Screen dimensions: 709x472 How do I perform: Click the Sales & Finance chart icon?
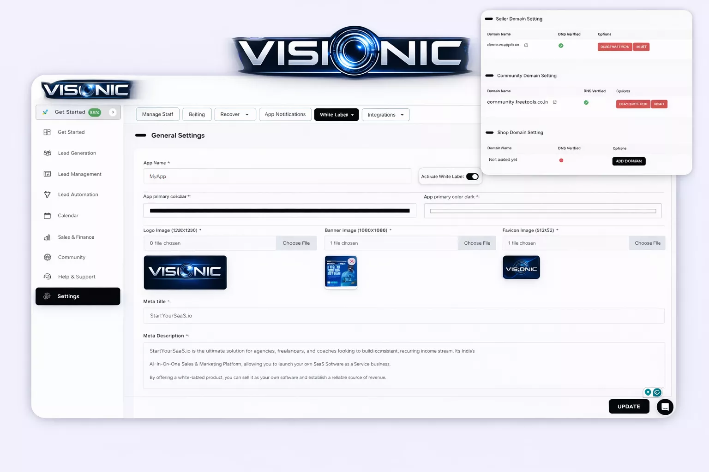click(x=47, y=237)
